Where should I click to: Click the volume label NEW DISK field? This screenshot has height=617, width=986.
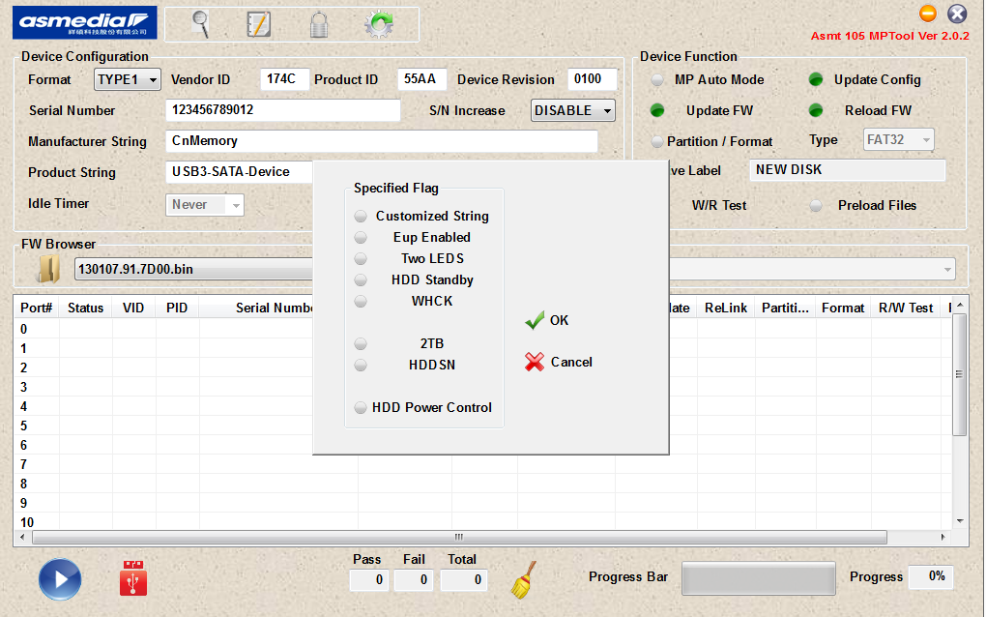848,170
